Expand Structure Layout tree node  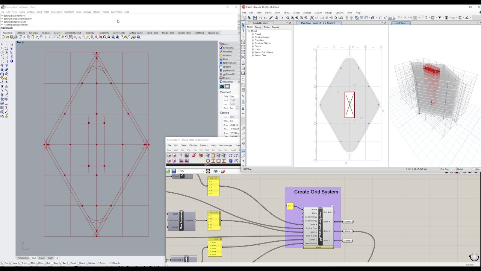(253, 37)
